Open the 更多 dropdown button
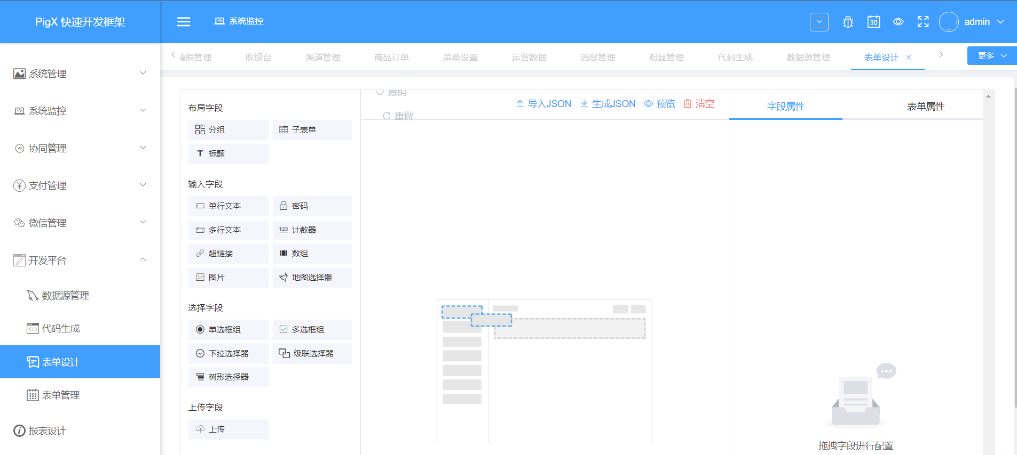This screenshot has width=1017, height=455. click(x=991, y=56)
